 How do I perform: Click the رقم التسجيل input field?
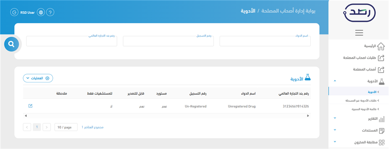[168, 41]
